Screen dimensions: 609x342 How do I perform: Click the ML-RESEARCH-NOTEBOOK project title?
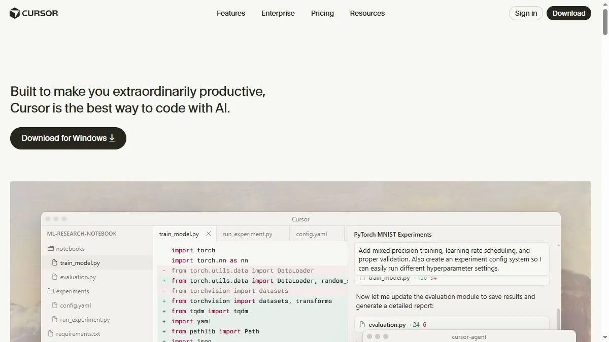coord(82,234)
